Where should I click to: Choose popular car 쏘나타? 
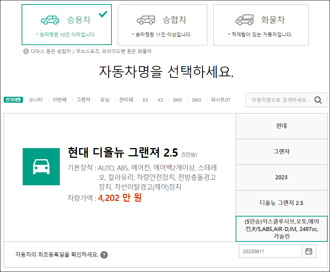click(36, 100)
